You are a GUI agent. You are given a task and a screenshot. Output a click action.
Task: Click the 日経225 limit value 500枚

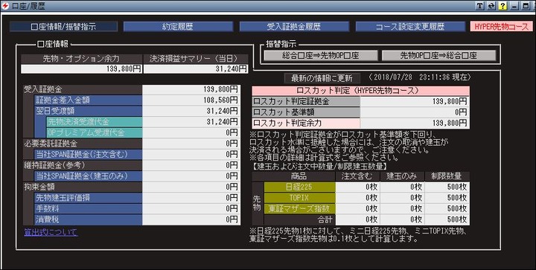447,187
